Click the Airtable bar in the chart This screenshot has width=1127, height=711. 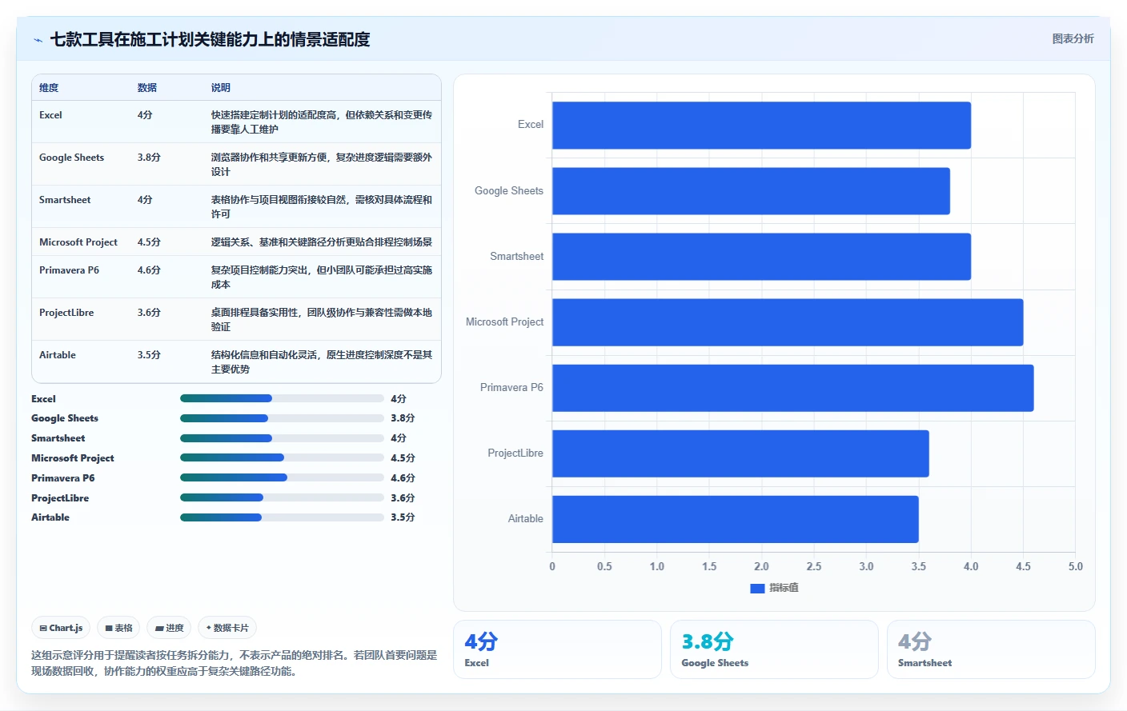pyautogui.click(x=736, y=519)
